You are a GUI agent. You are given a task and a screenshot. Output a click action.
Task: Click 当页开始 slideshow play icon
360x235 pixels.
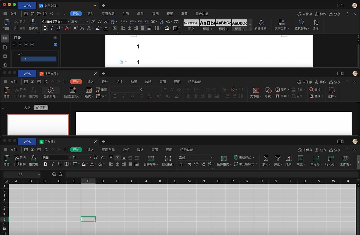[x=50, y=90]
